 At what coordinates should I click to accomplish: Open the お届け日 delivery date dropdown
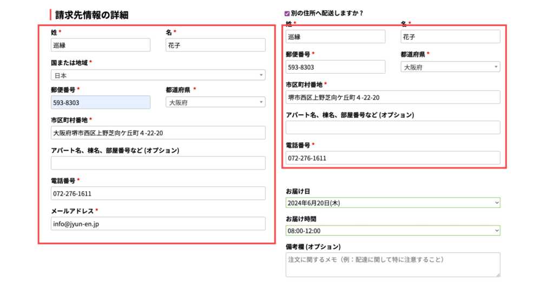(x=393, y=203)
